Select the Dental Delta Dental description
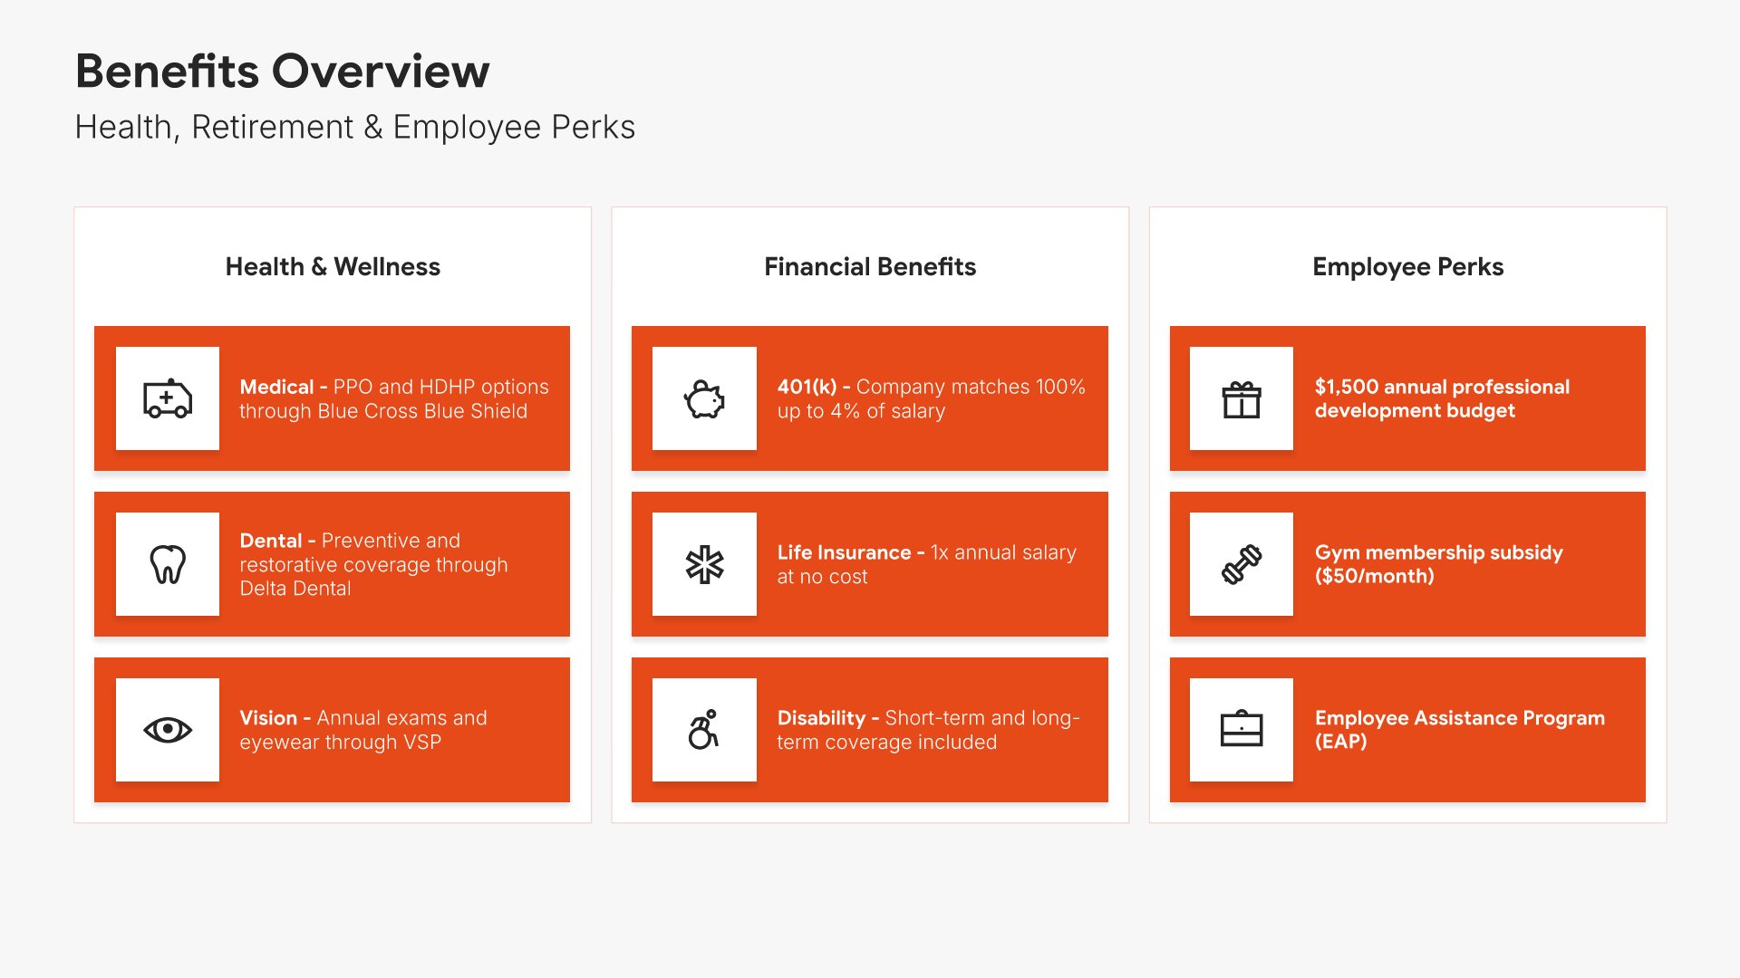Viewport: 1740px width, 978px height. (x=374, y=564)
